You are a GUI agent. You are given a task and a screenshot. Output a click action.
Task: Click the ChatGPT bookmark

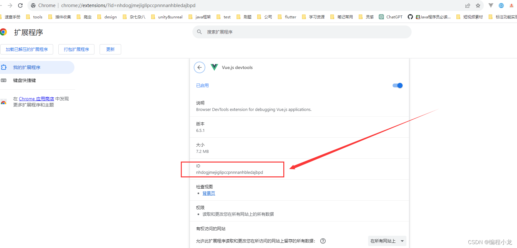pyautogui.click(x=391, y=17)
